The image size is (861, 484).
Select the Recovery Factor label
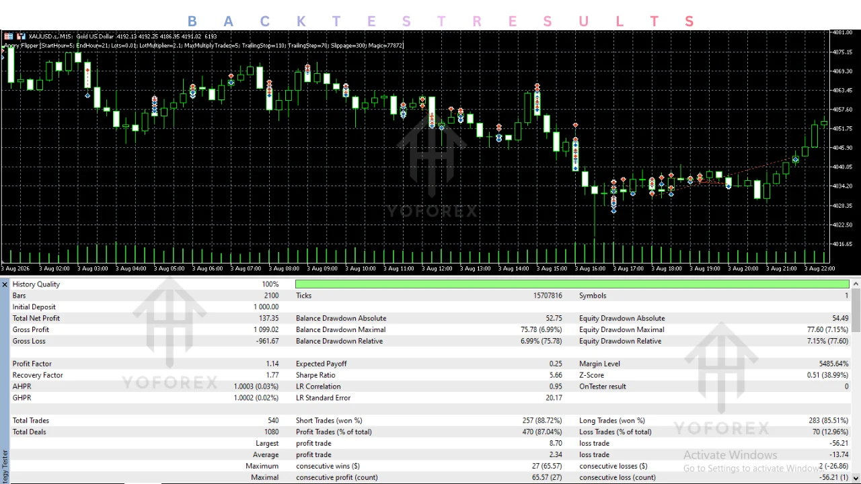click(37, 376)
